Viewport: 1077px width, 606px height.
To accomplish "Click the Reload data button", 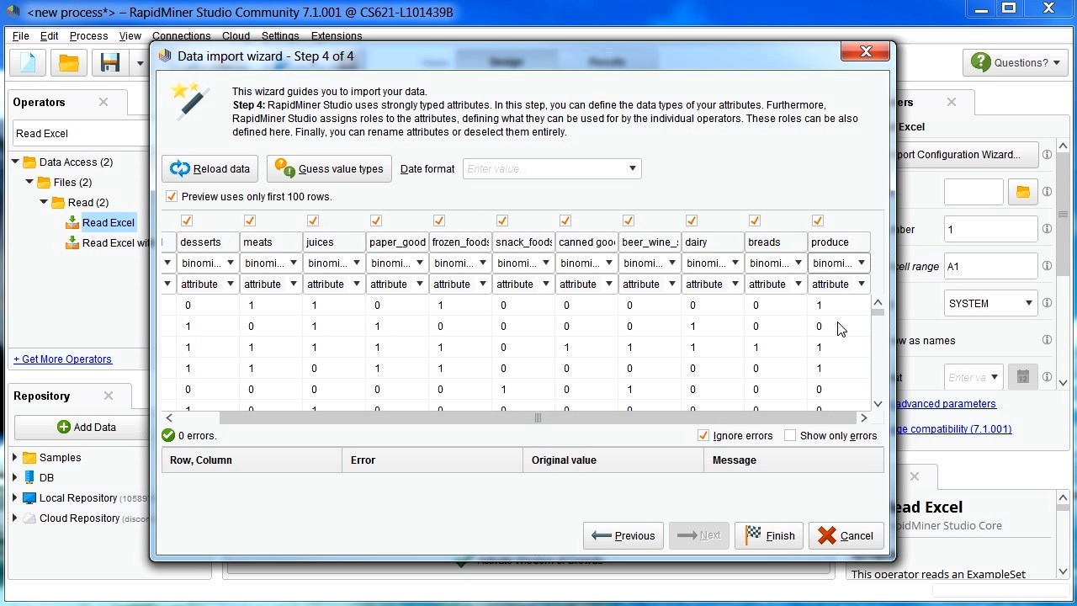I will click(210, 168).
